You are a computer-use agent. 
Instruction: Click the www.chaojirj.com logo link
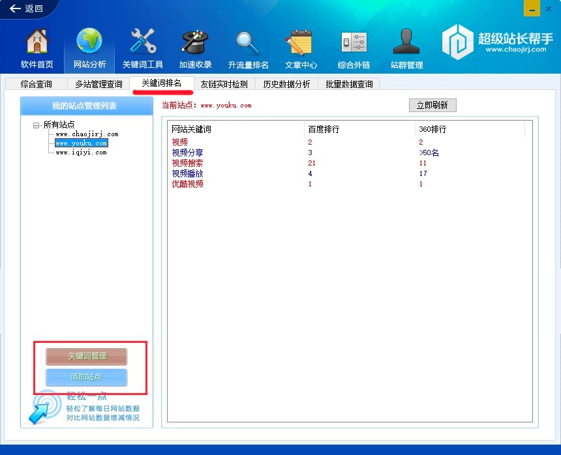pyautogui.click(x=516, y=50)
